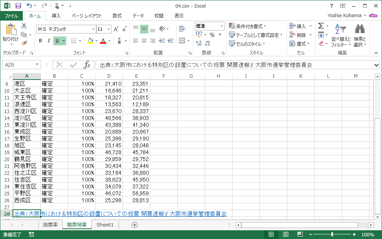Open the font name dropdown
Image resolution: width=382 pixels, height=239 pixels.
(x=93, y=29)
